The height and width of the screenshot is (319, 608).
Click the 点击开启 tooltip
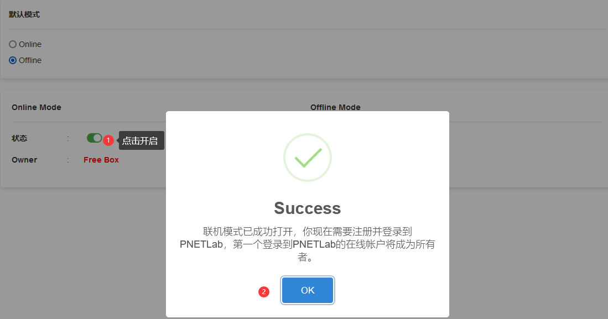[141, 140]
